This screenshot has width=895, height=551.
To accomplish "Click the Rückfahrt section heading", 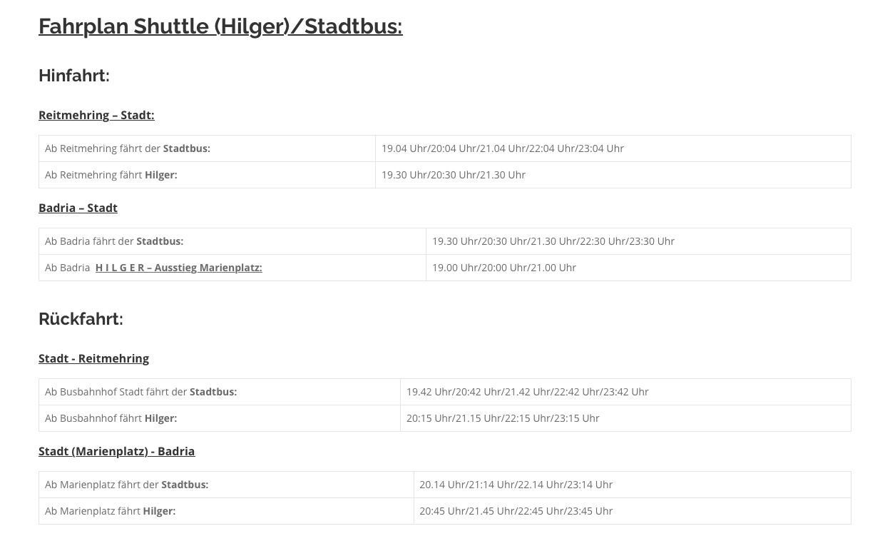I will point(81,319).
